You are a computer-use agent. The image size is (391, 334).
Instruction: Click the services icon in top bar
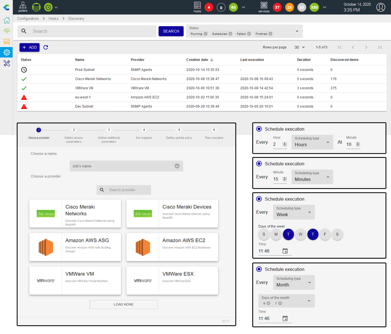point(264,7)
